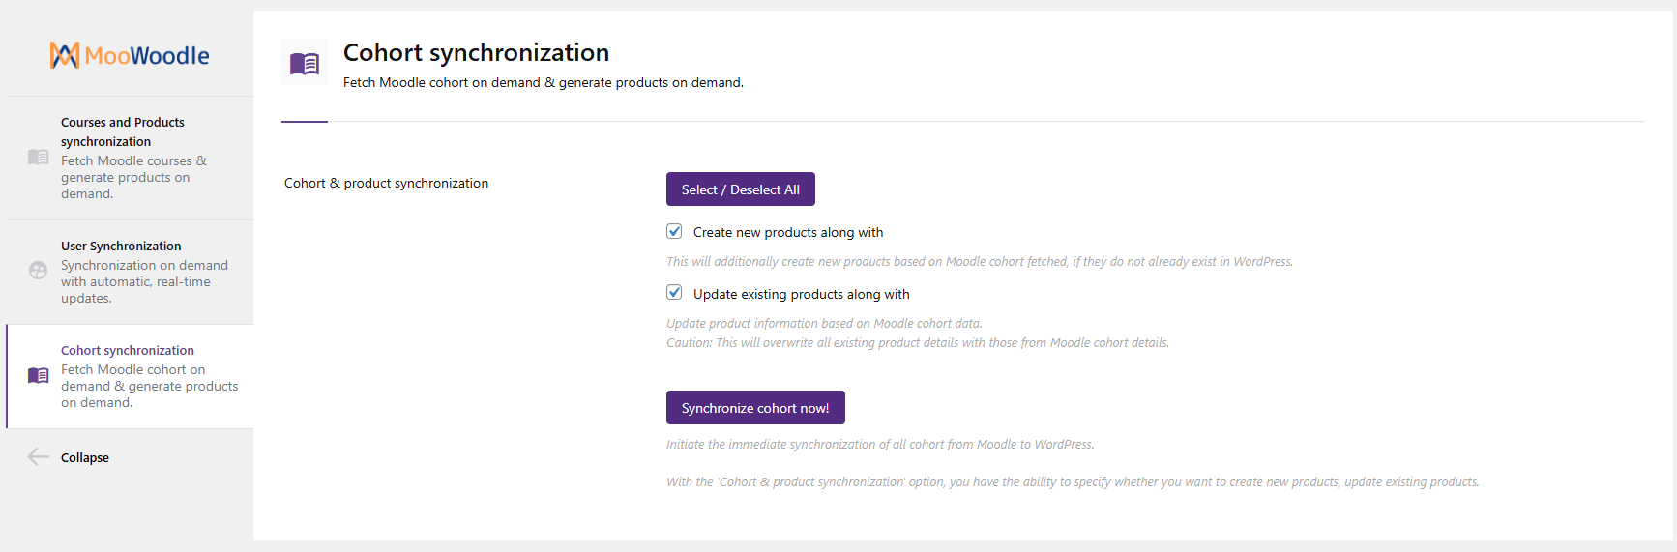1677x552 pixels.
Task: Click the Courses and Products book icon
Action: point(39,157)
